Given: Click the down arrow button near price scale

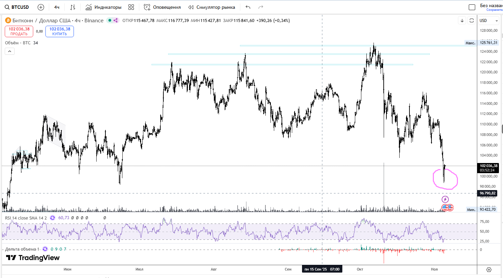Looking at the screenshot, I should click(462, 21).
